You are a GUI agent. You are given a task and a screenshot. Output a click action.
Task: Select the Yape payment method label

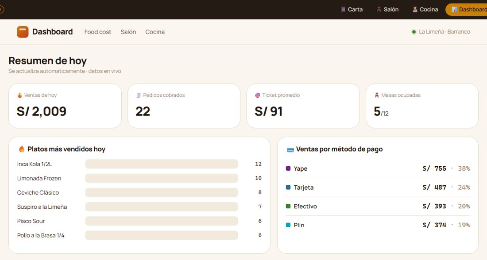(x=300, y=168)
